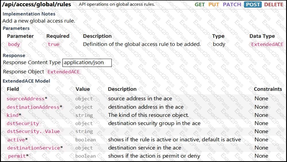Viewport: 287px width, 162px height.
Task: Select the destinationService field name
Action: (34, 148)
